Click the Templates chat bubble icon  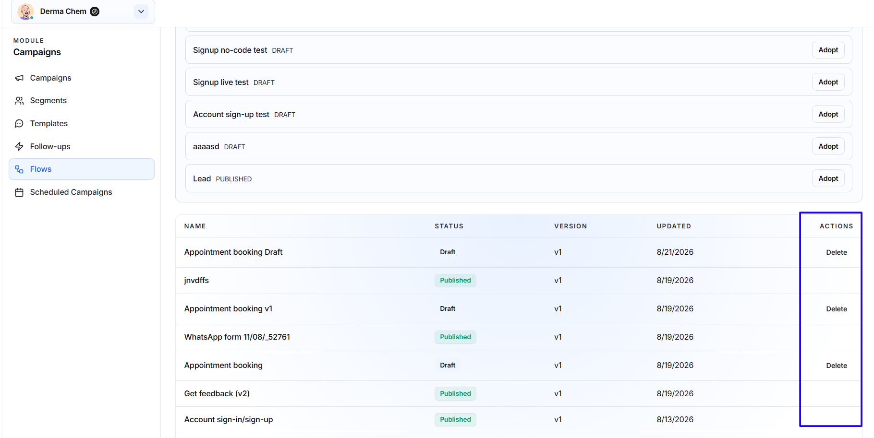tap(19, 124)
